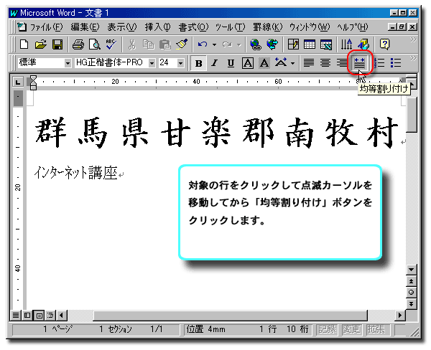
Task: Create a new blank document
Action: coord(24,44)
